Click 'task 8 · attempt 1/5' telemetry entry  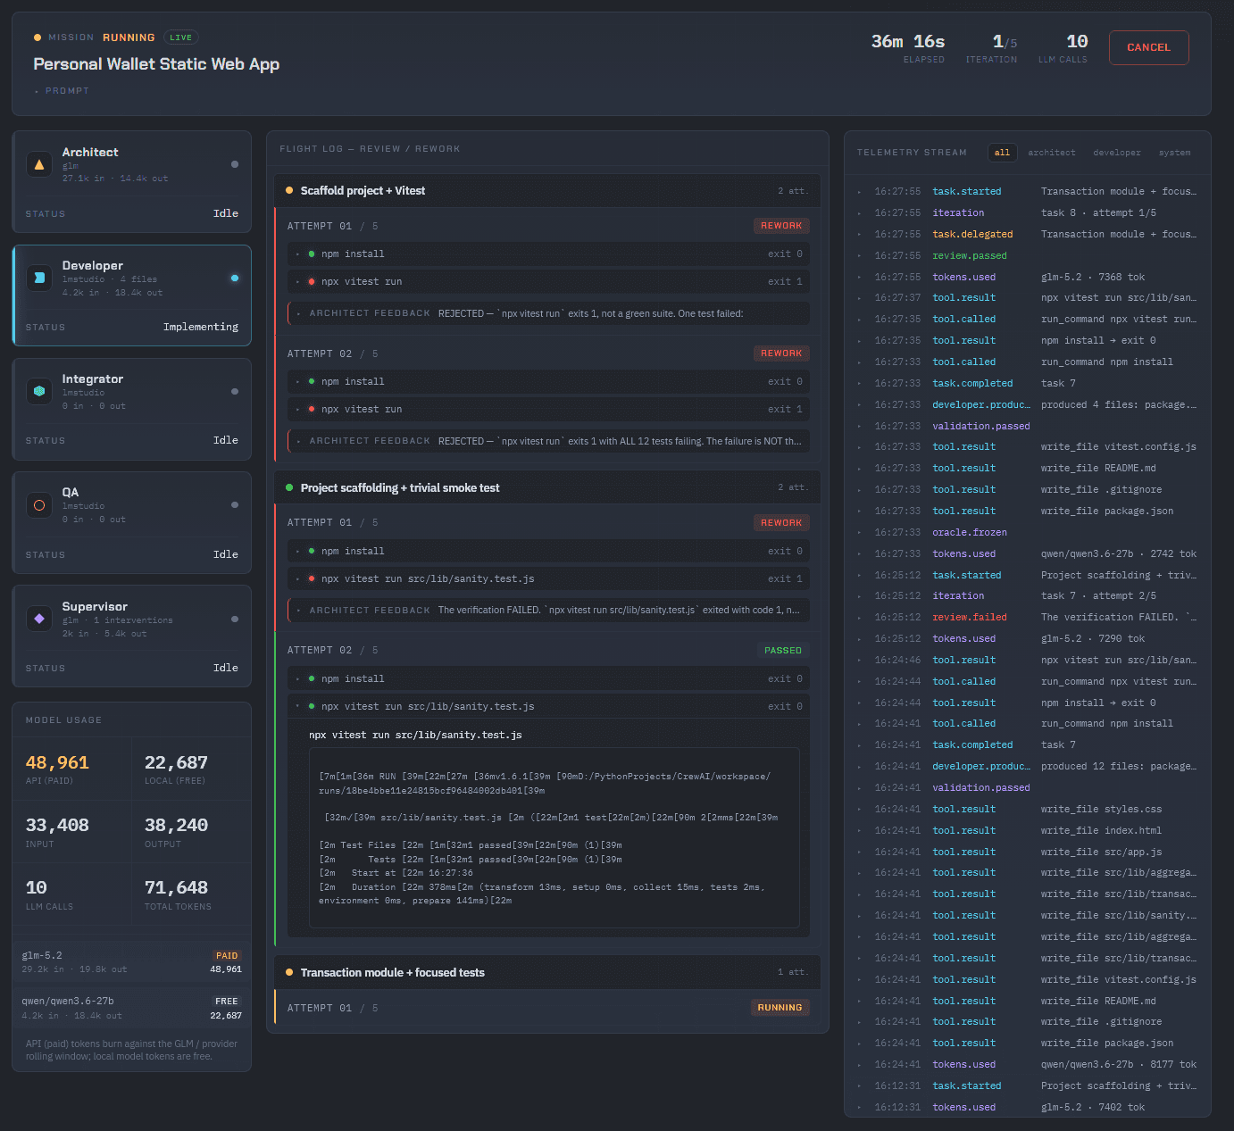point(1098,212)
